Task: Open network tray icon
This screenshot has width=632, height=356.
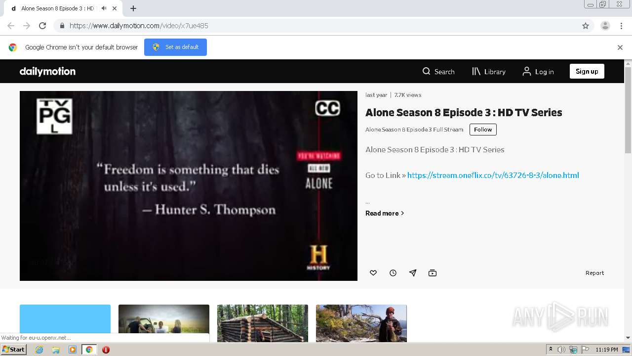Action: pos(573,350)
